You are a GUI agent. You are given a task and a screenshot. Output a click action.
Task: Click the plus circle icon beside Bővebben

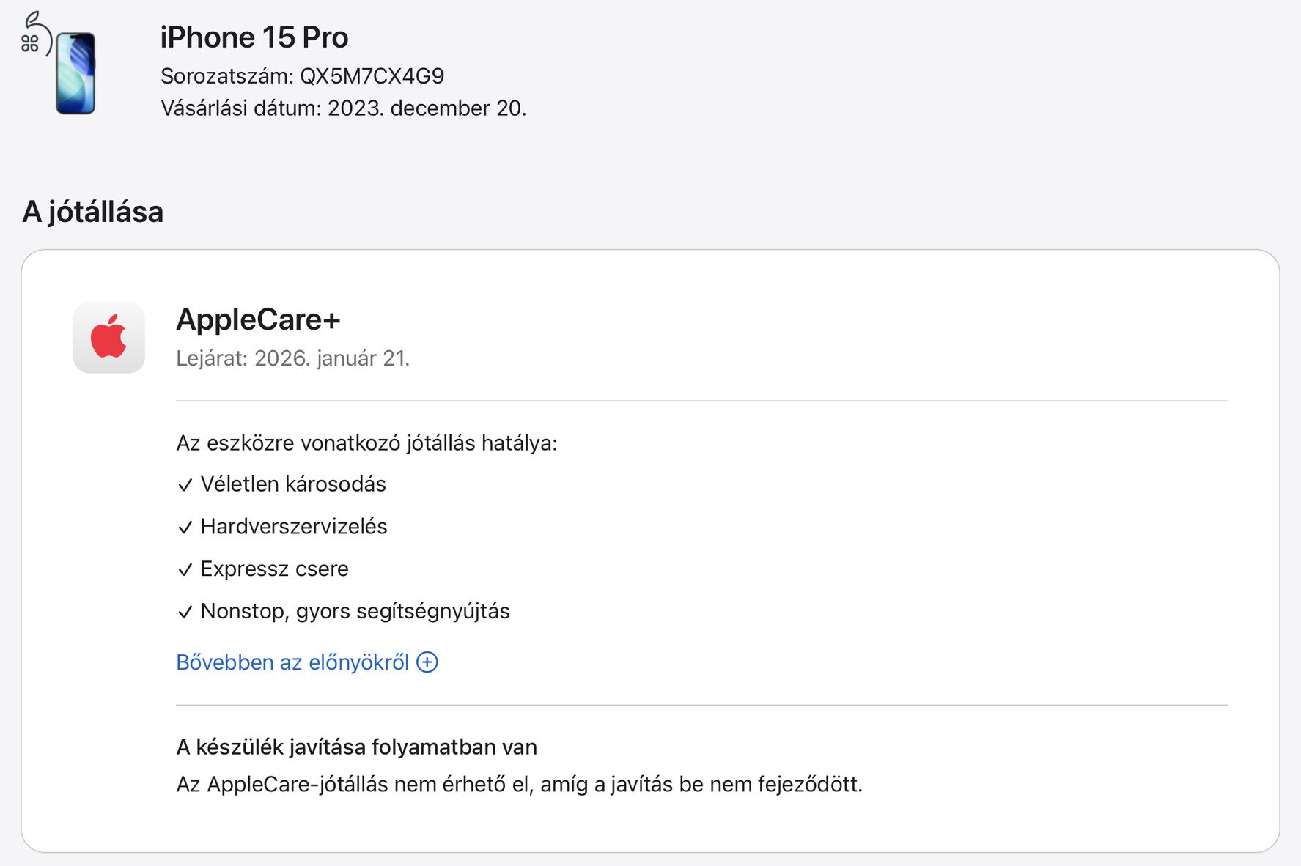[x=427, y=662]
